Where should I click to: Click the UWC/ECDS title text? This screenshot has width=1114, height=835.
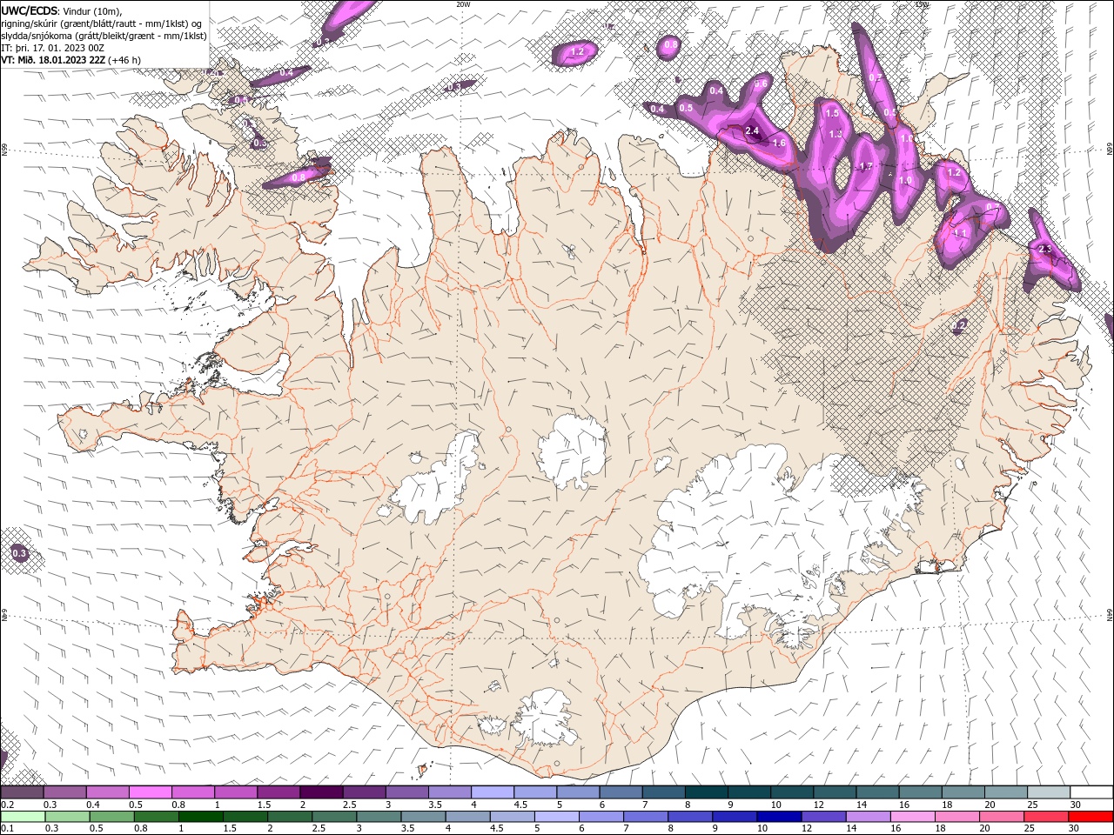coord(30,10)
